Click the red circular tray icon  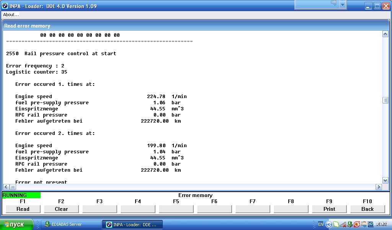(357, 224)
